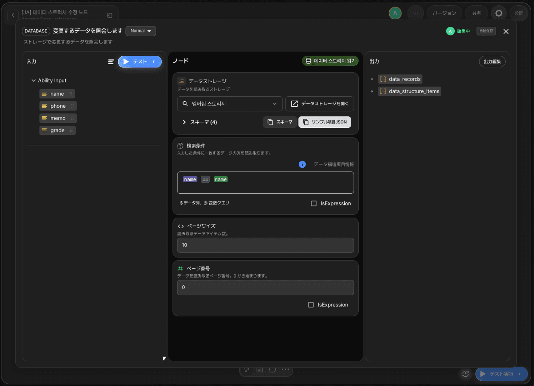Select the memo input variable

coord(58,118)
